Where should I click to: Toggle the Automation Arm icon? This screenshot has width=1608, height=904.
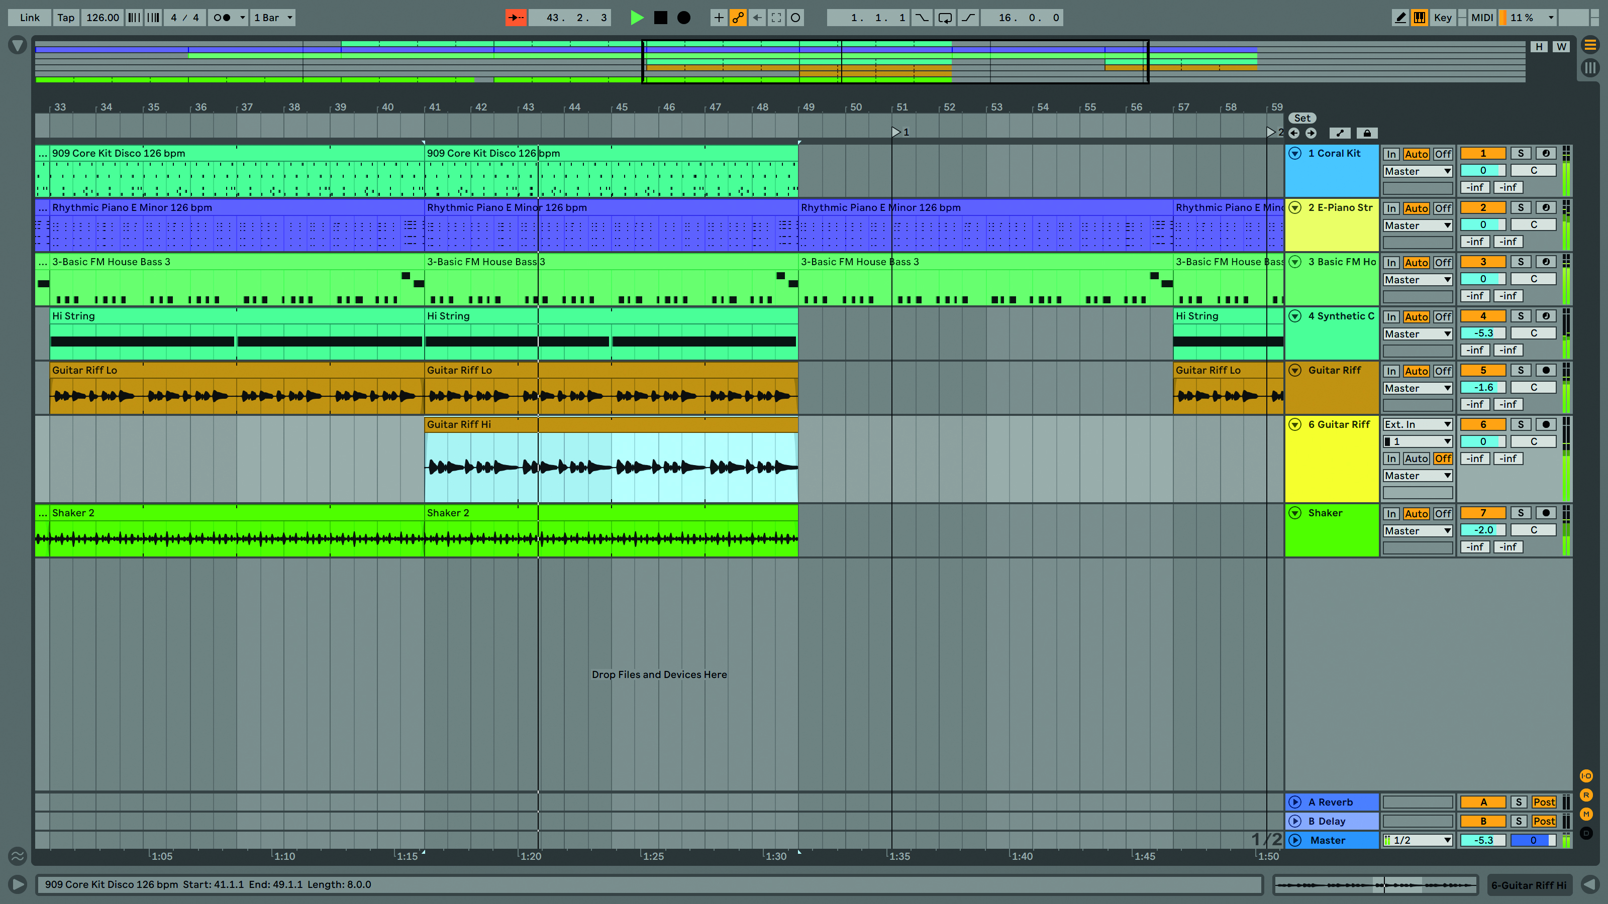coord(738,18)
